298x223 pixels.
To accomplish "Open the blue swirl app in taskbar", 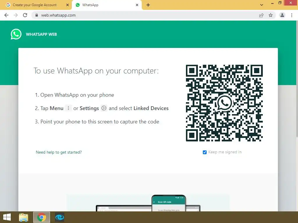I will tap(60, 217).
